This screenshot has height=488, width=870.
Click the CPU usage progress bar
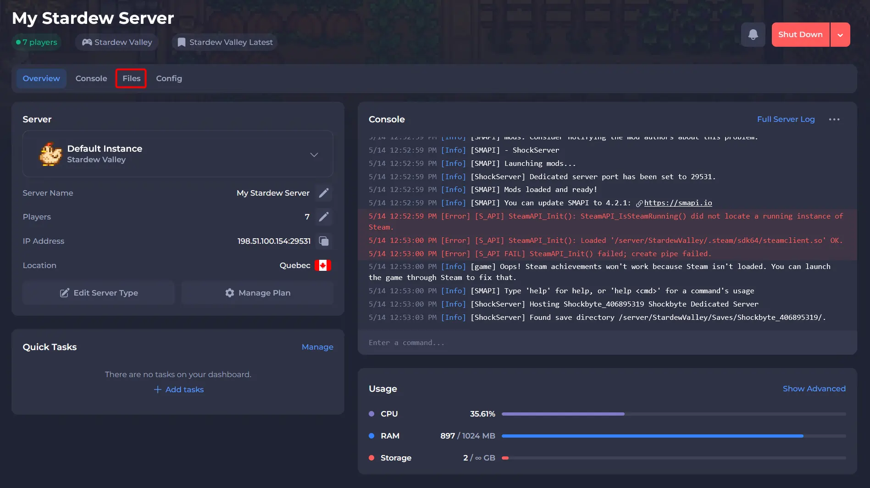pos(673,414)
